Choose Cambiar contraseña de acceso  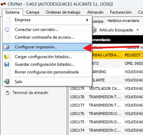click(47, 37)
